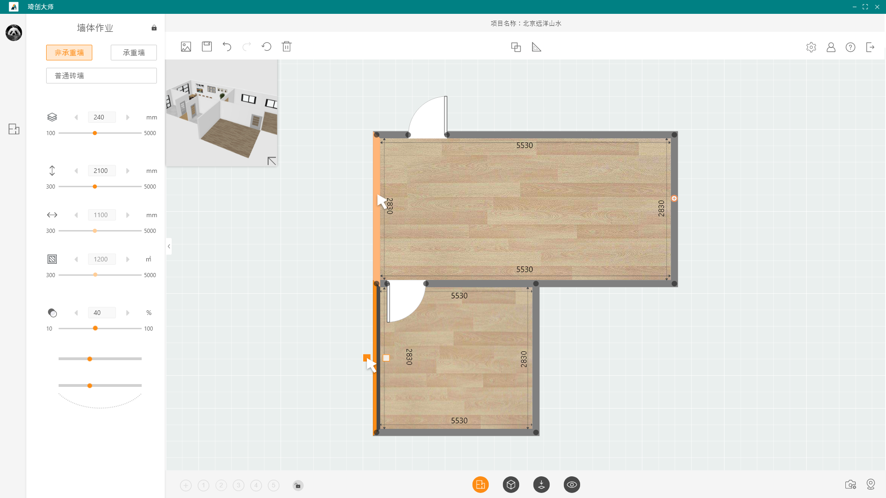Select the triangle ruler measure tool
Image resolution: width=886 pixels, height=498 pixels.
point(536,47)
